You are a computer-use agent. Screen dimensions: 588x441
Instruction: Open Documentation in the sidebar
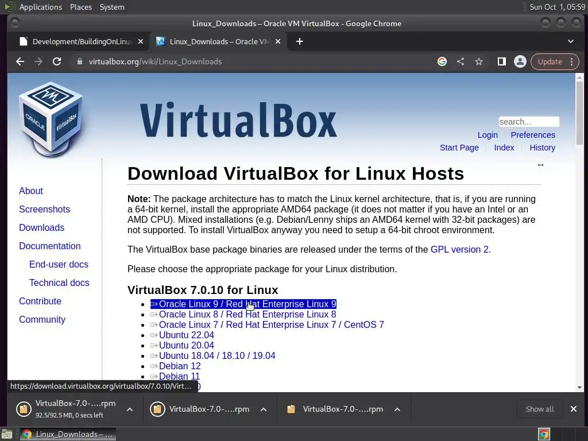click(50, 246)
